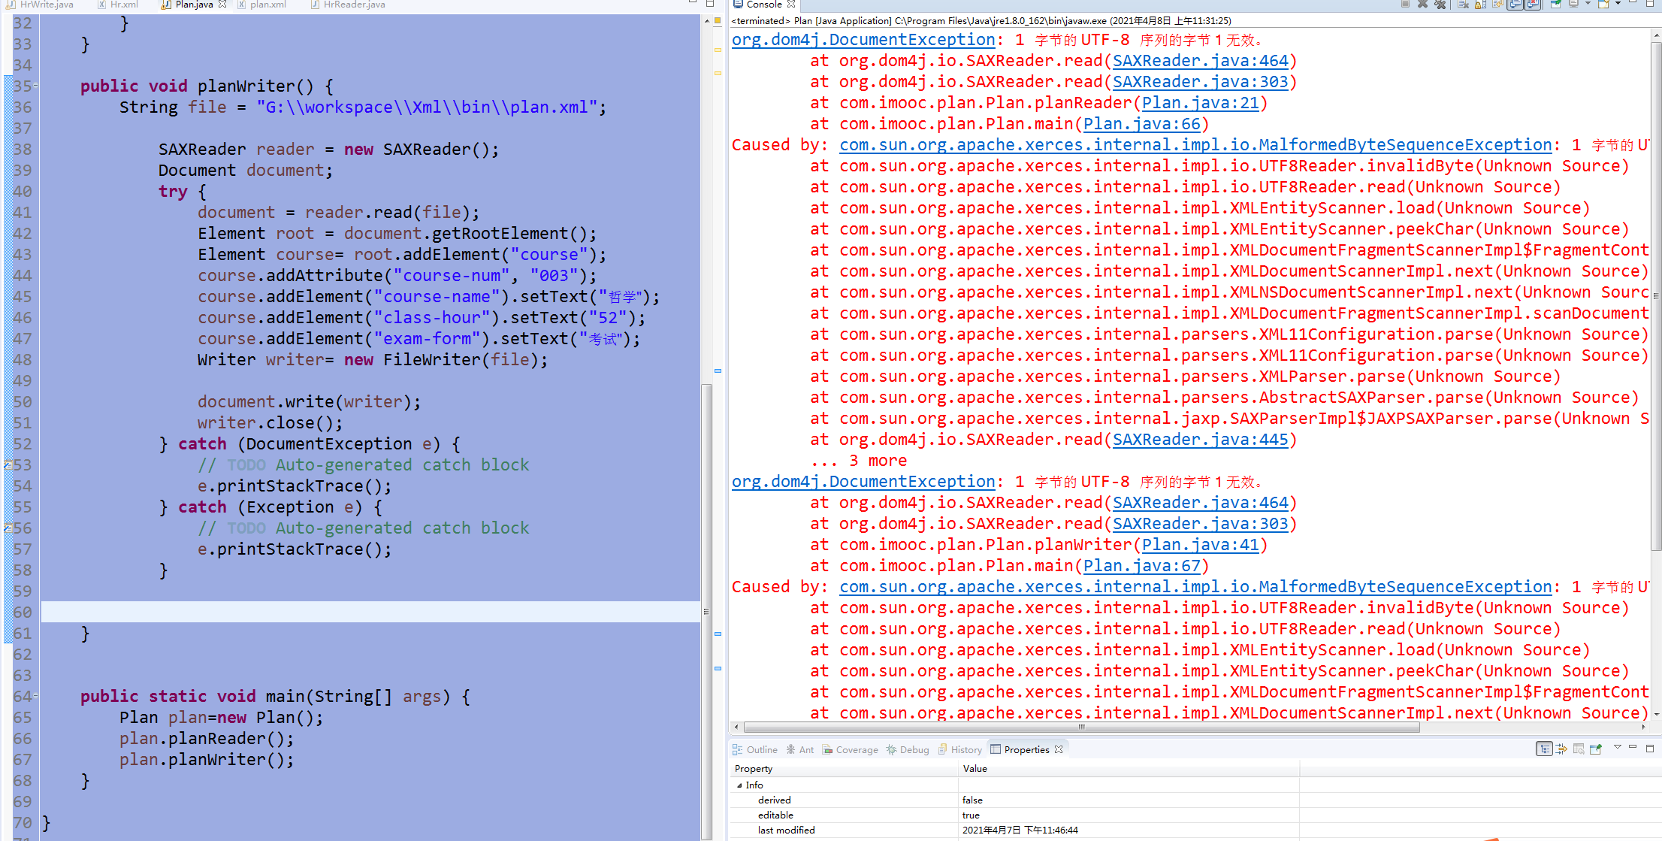This screenshot has height=841, width=1662.
Task: Open the Outline view tab
Action: [x=755, y=749]
